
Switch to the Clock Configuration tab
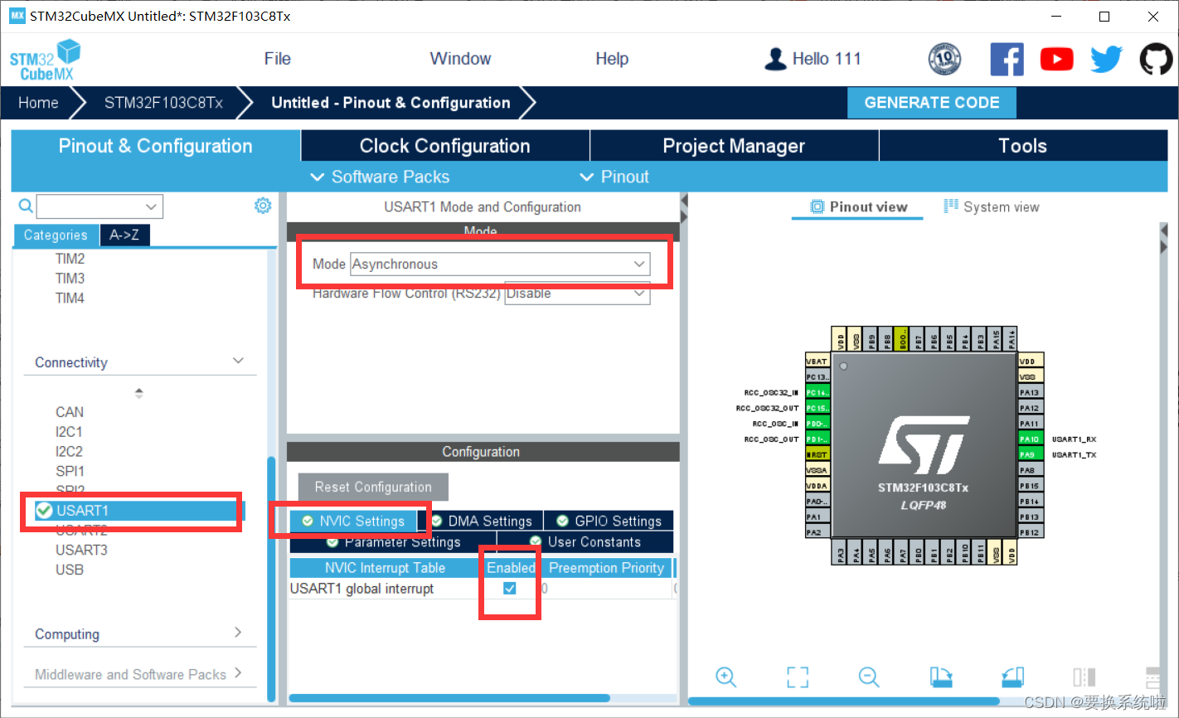[444, 146]
